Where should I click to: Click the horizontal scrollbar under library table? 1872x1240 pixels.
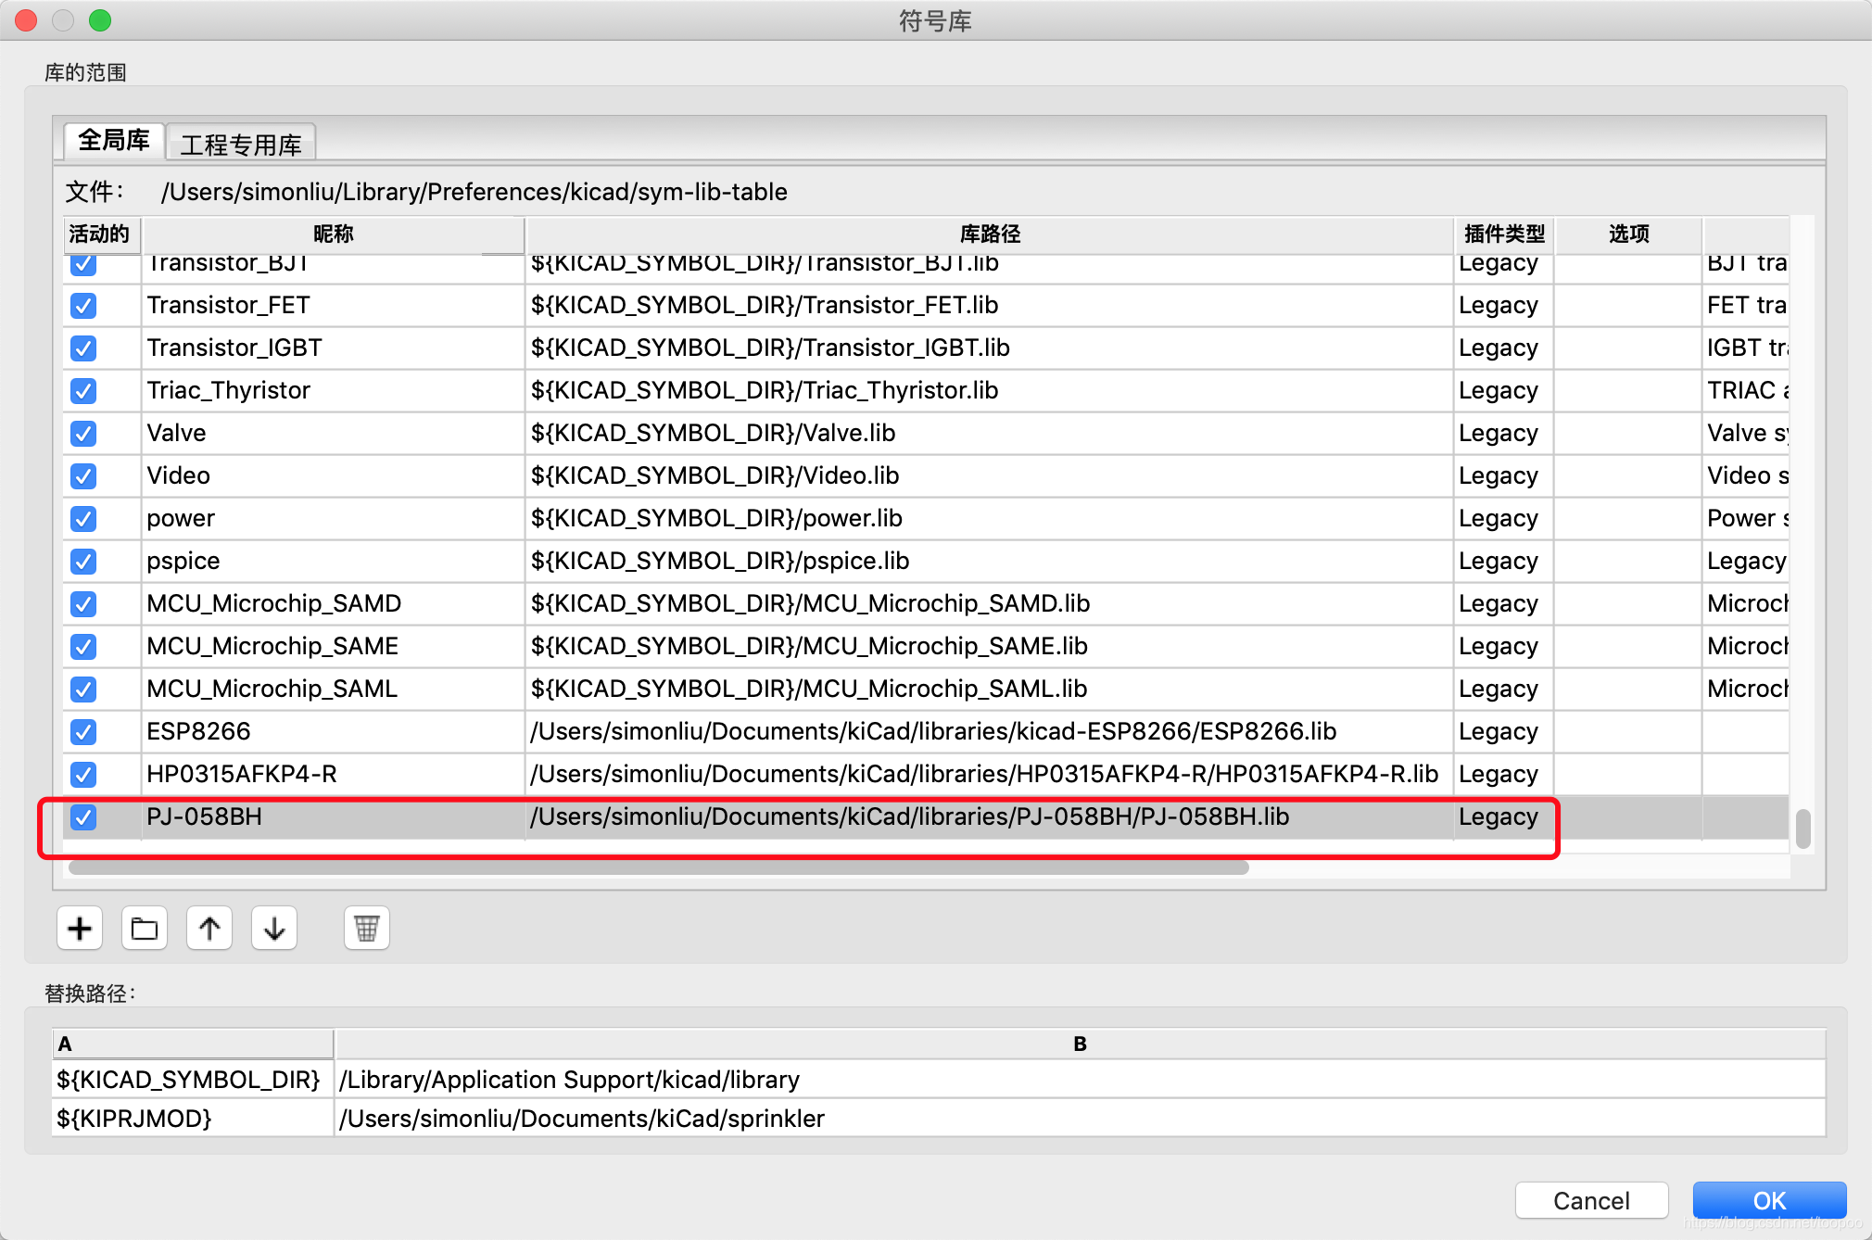658,867
